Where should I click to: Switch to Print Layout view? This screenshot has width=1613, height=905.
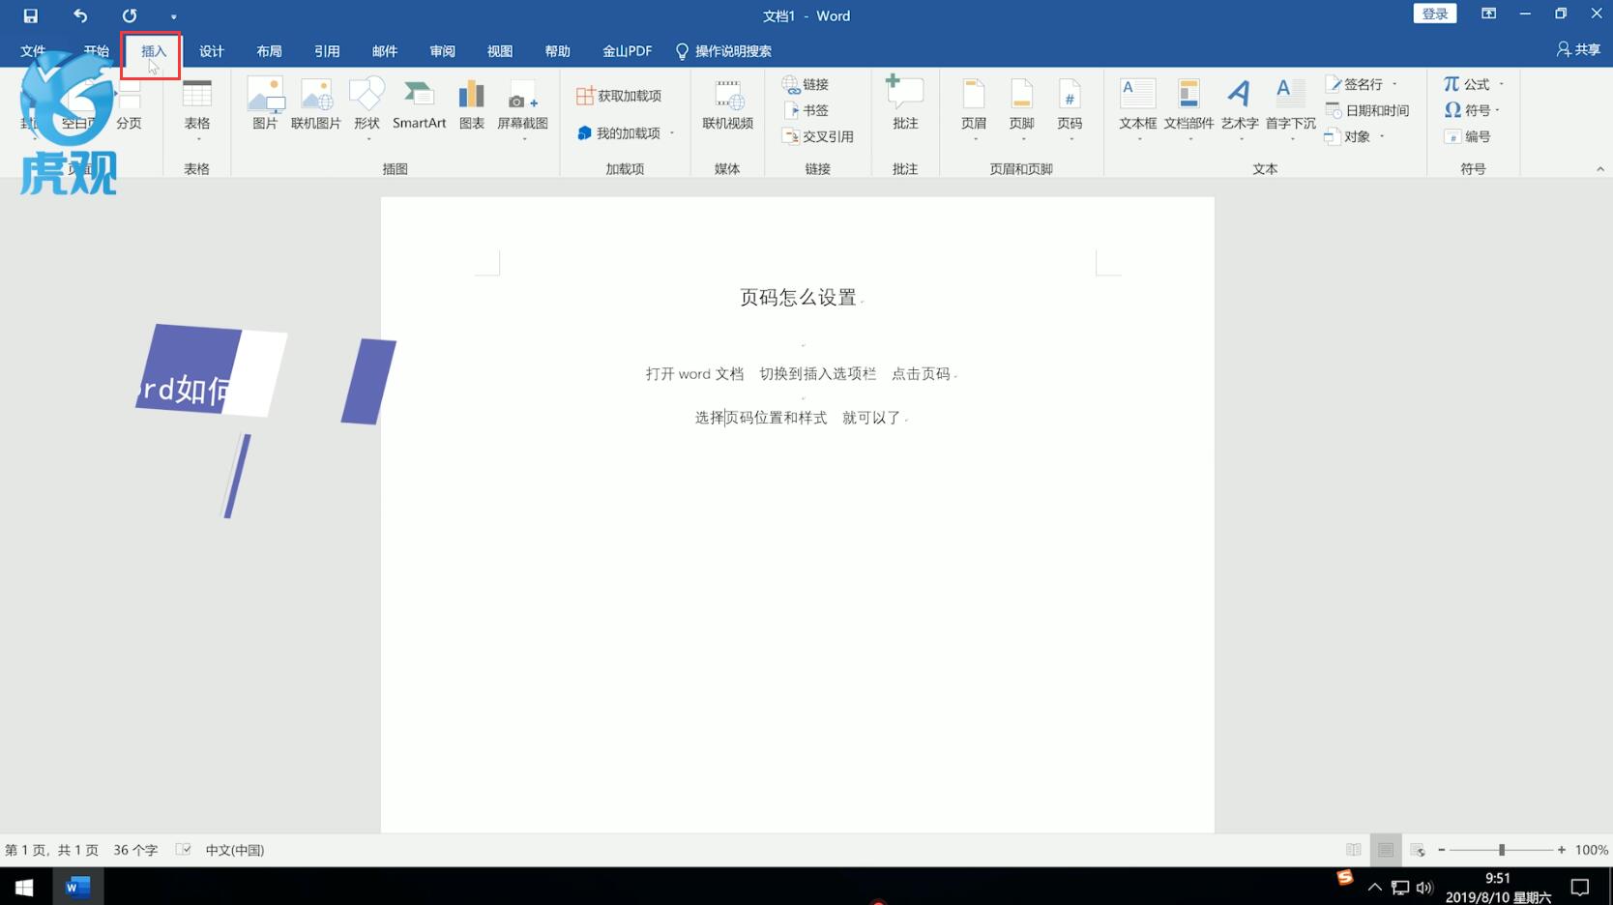[1386, 850]
